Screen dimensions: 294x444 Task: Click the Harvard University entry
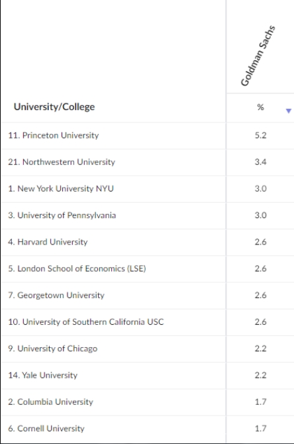48,242
